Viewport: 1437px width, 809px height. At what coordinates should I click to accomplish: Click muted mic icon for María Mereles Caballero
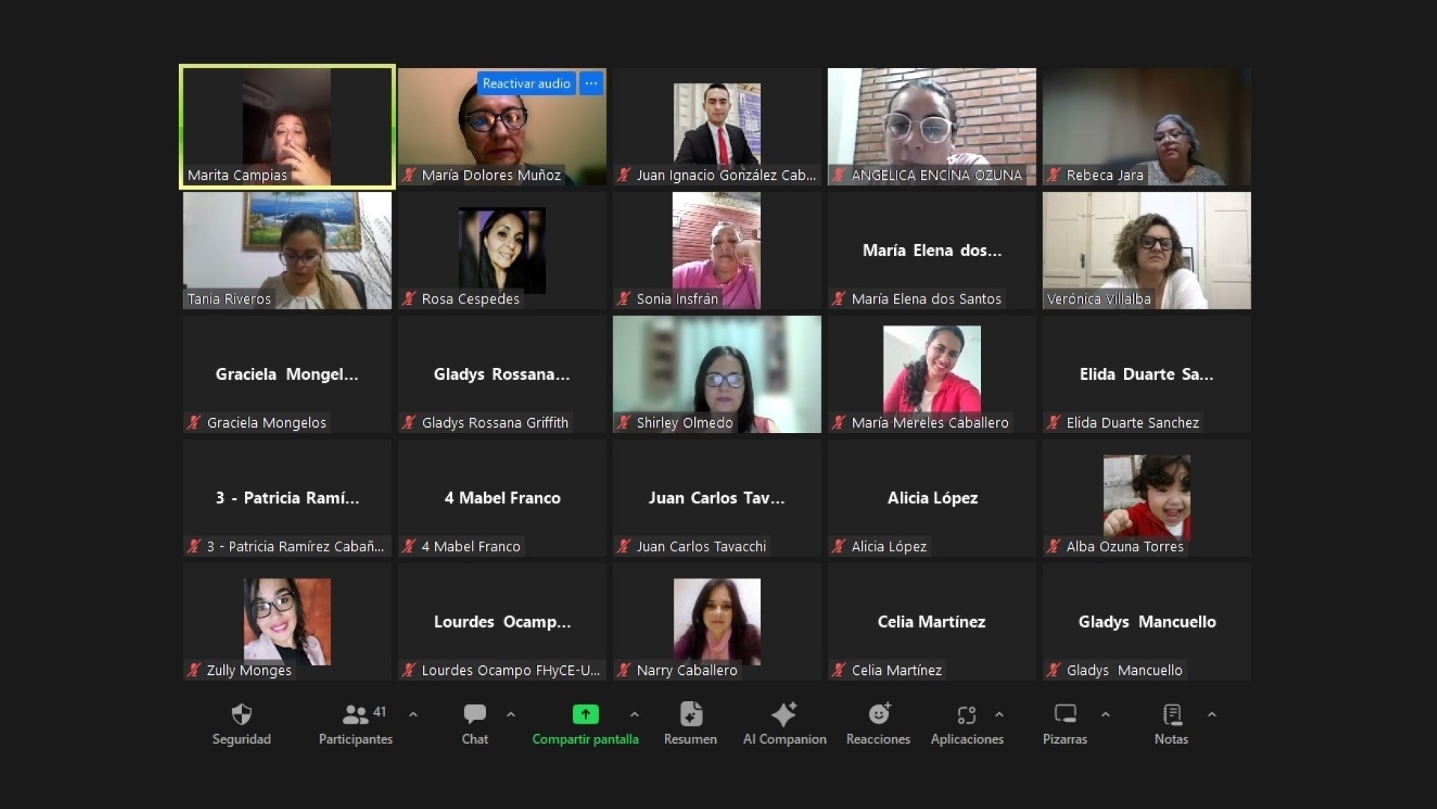(839, 422)
